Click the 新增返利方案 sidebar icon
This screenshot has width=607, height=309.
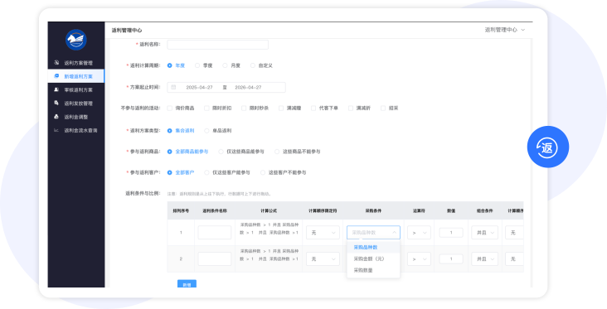tap(56, 75)
